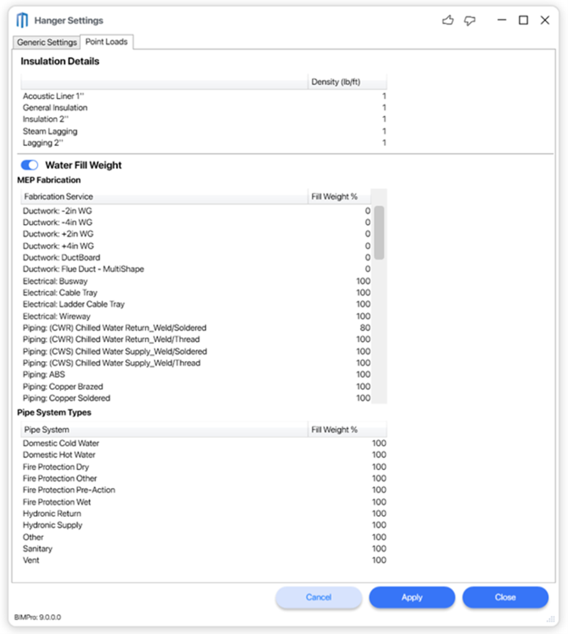568x634 pixels.
Task: Switch to the Generic Settings tab
Action: tap(46, 42)
